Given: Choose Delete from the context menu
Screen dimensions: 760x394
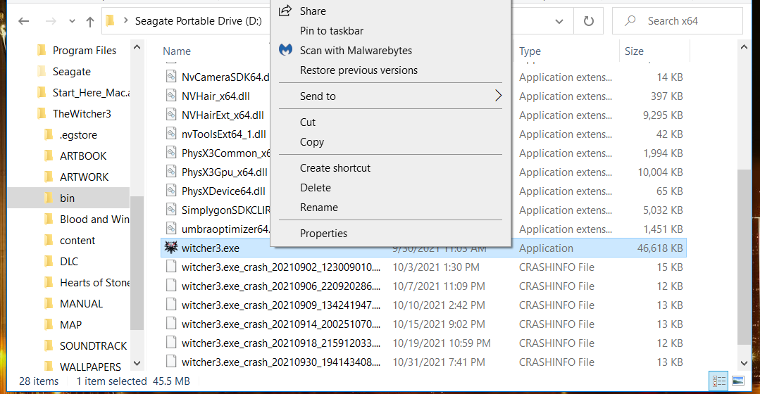Looking at the screenshot, I should coord(390,188).
